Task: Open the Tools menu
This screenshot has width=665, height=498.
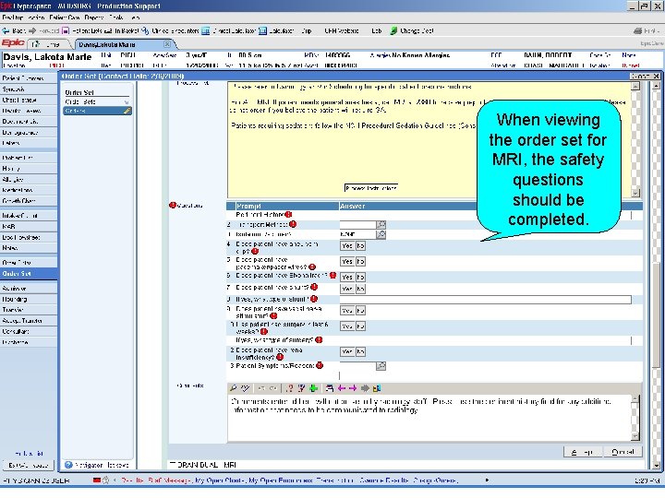Action: coord(116,18)
